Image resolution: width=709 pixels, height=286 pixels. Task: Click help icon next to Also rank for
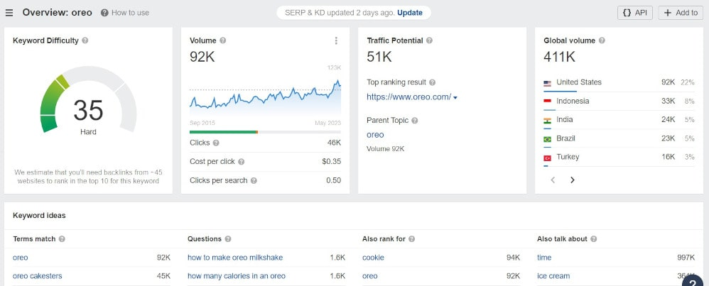(411, 239)
